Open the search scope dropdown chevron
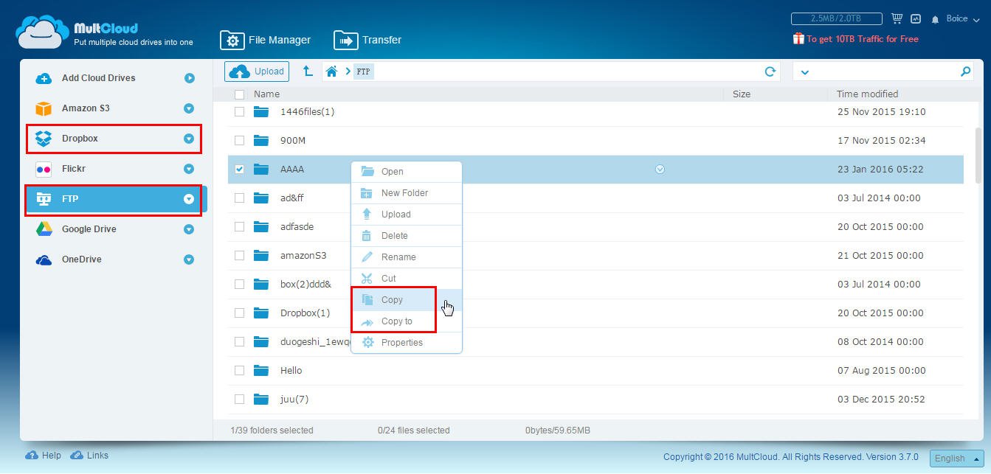The image size is (991, 474). (805, 72)
